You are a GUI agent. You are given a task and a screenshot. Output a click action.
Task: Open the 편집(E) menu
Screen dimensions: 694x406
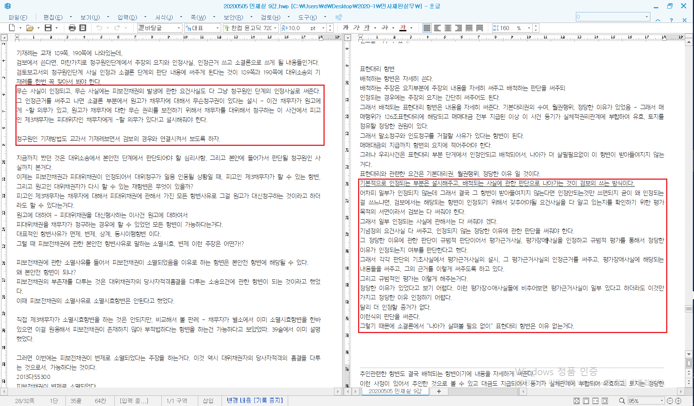pos(53,17)
